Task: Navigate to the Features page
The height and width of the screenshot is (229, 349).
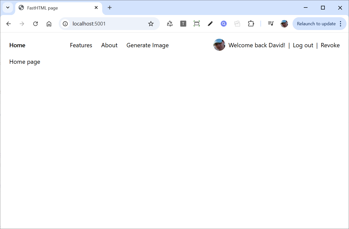Action: [x=81, y=45]
